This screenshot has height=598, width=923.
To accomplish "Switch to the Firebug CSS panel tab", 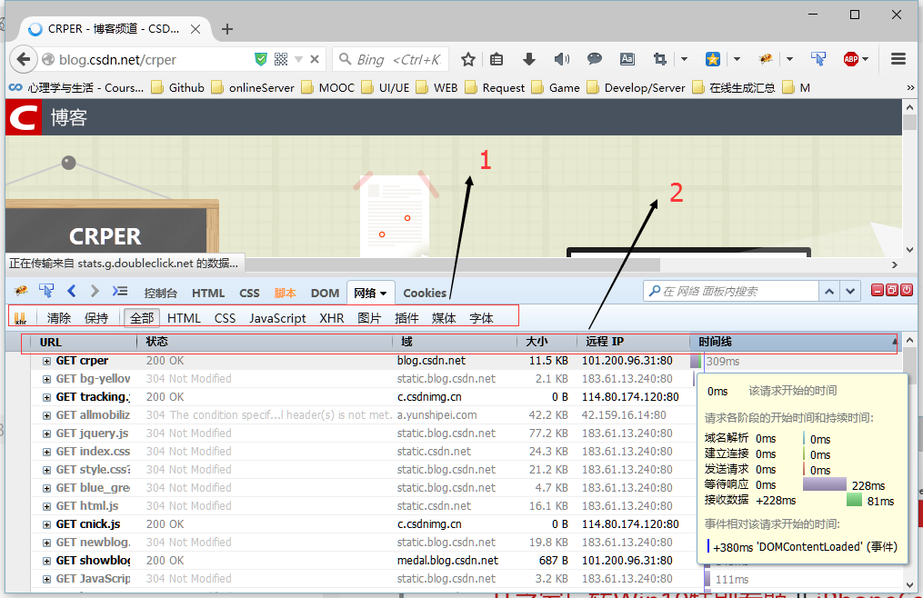I will [249, 294].
